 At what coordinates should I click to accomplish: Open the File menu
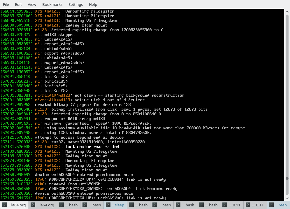(x=6, y=4)
